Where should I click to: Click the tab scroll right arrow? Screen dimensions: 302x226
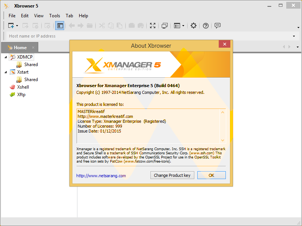pos(289,47)
